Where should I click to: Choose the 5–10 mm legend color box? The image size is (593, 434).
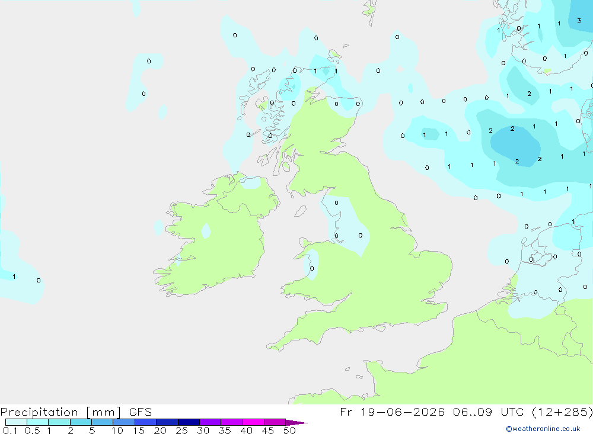(103, 422)
